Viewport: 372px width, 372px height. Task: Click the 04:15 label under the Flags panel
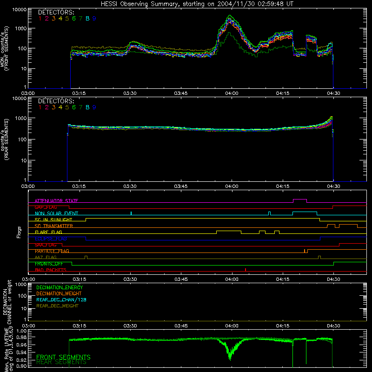click(283, 279)
